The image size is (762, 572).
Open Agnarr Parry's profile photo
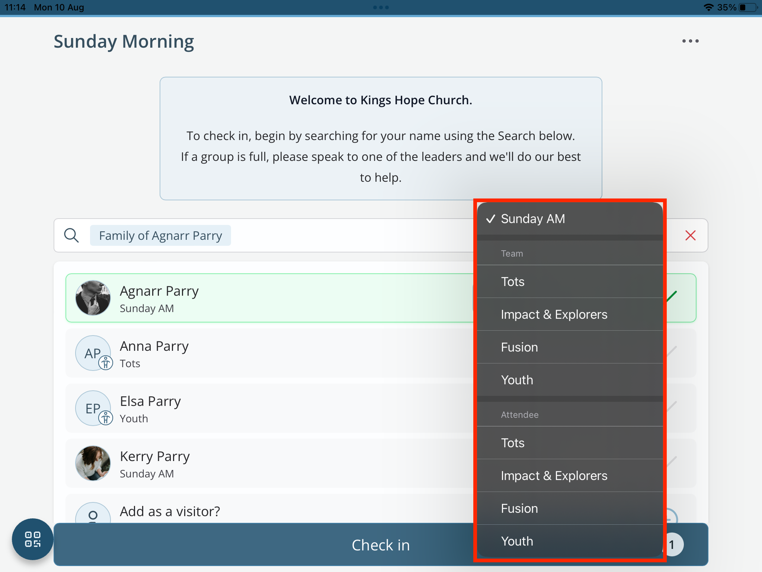point(93,298)
